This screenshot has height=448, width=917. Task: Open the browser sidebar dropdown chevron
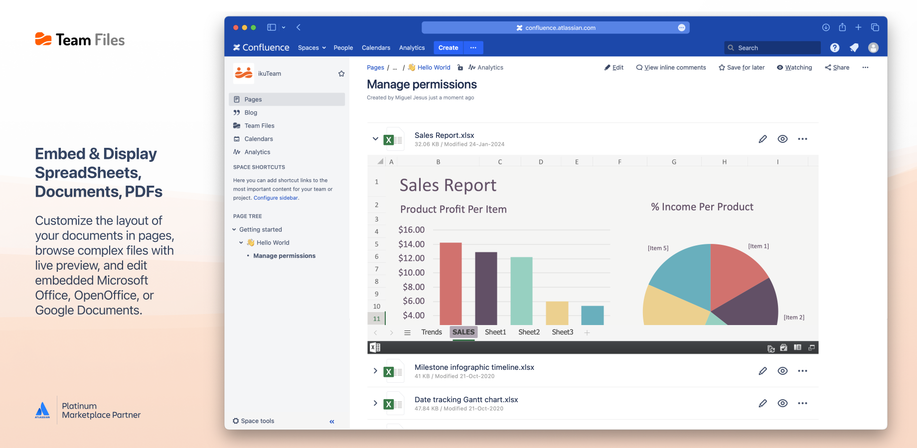[x=284, y=28]
